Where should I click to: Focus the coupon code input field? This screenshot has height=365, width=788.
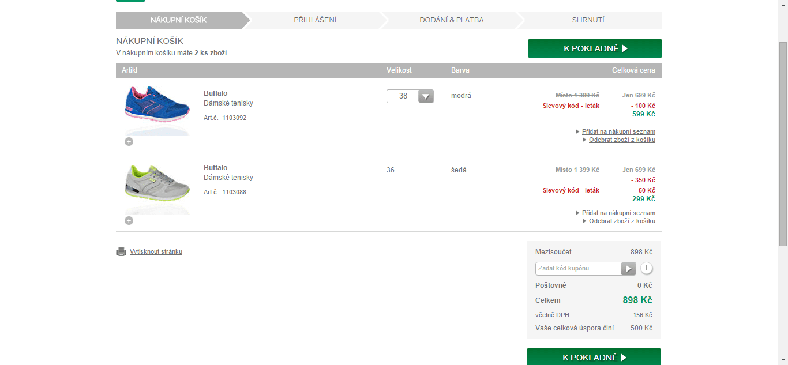578,269
